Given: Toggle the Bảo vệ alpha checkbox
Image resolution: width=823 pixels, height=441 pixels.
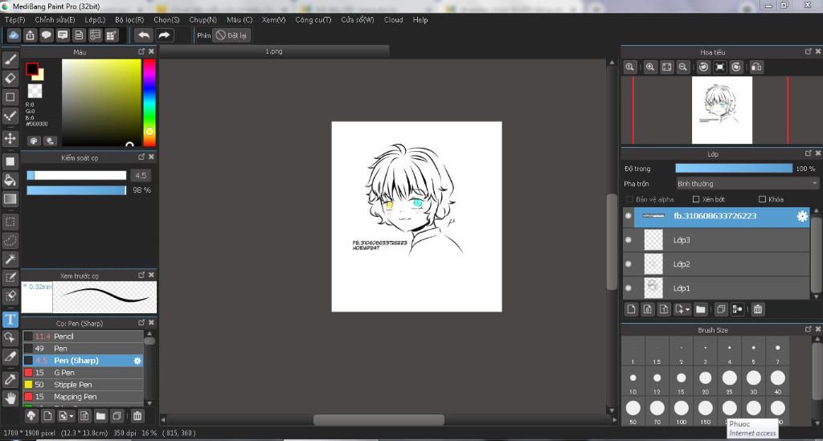Looking at the screenshot, I should pos(629,199).
